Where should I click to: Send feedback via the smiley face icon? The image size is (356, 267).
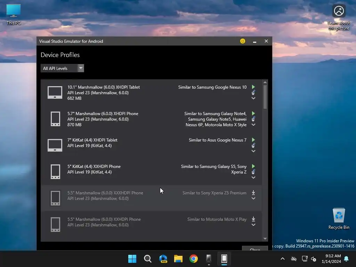[242, 41]
